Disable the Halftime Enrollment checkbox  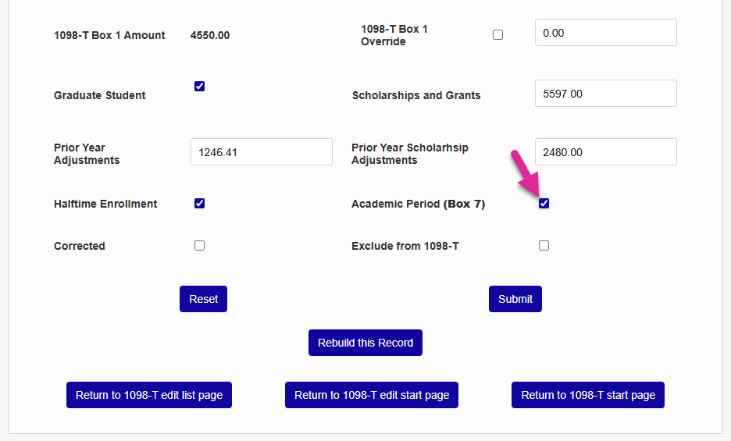tap(199, 204)
